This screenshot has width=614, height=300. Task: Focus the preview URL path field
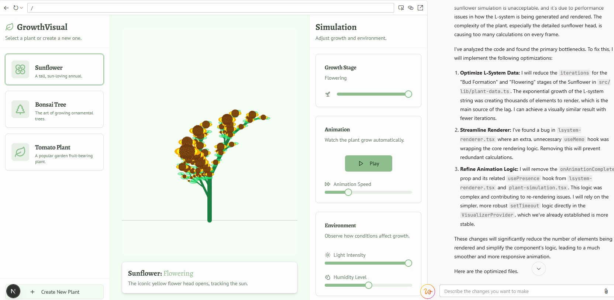click(210, 8)
